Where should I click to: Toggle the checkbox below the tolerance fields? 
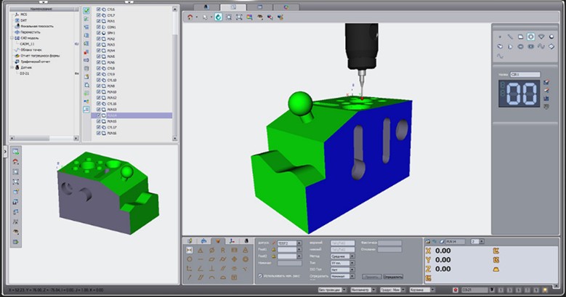coord(260,276)
